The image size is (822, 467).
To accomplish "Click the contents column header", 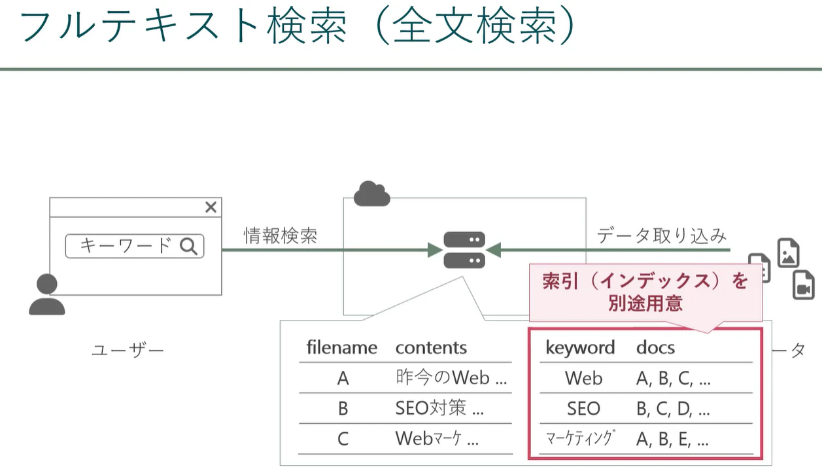I will click(432, 347).
